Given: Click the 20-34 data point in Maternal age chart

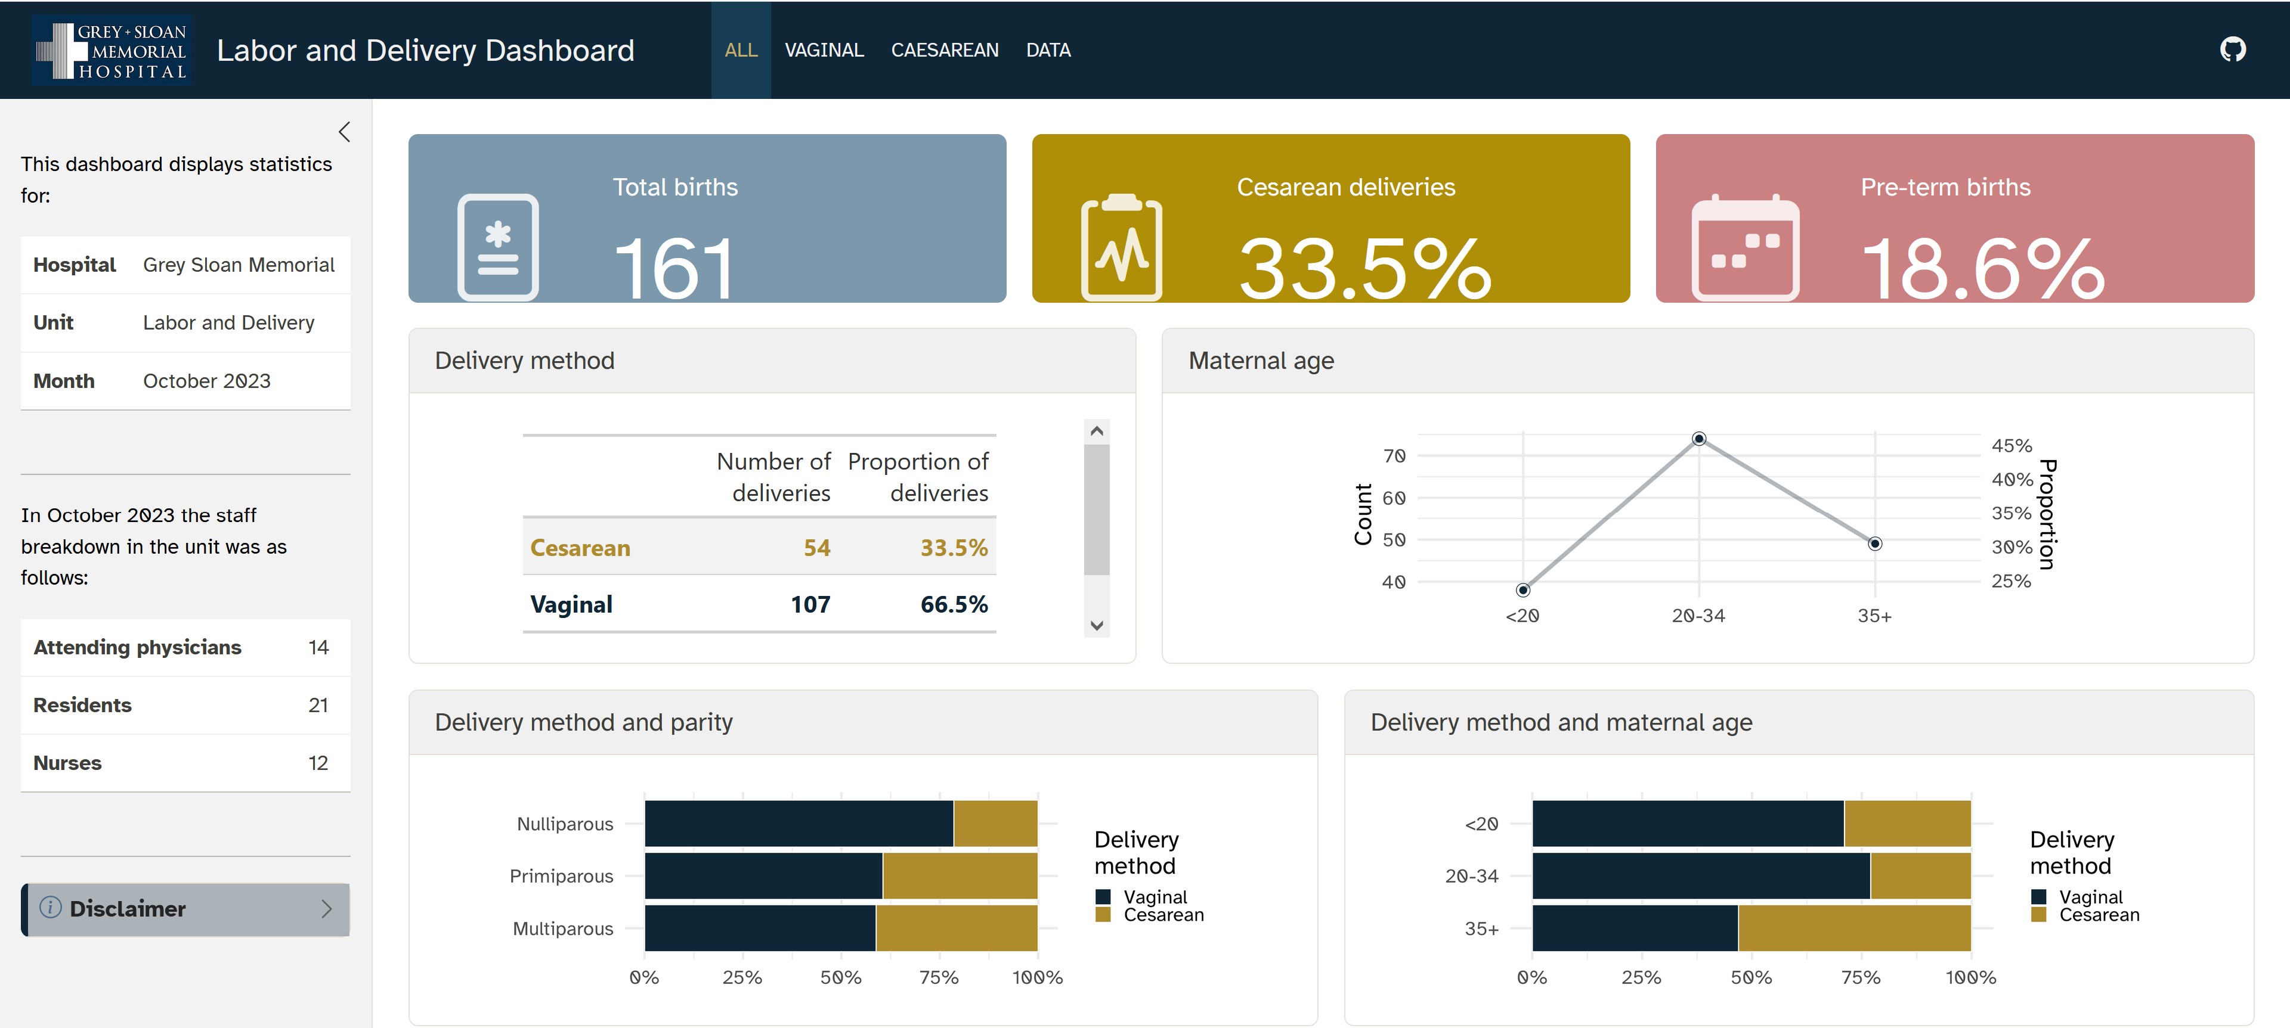Looking at the screenshot, I should [x=1698, y=439].
